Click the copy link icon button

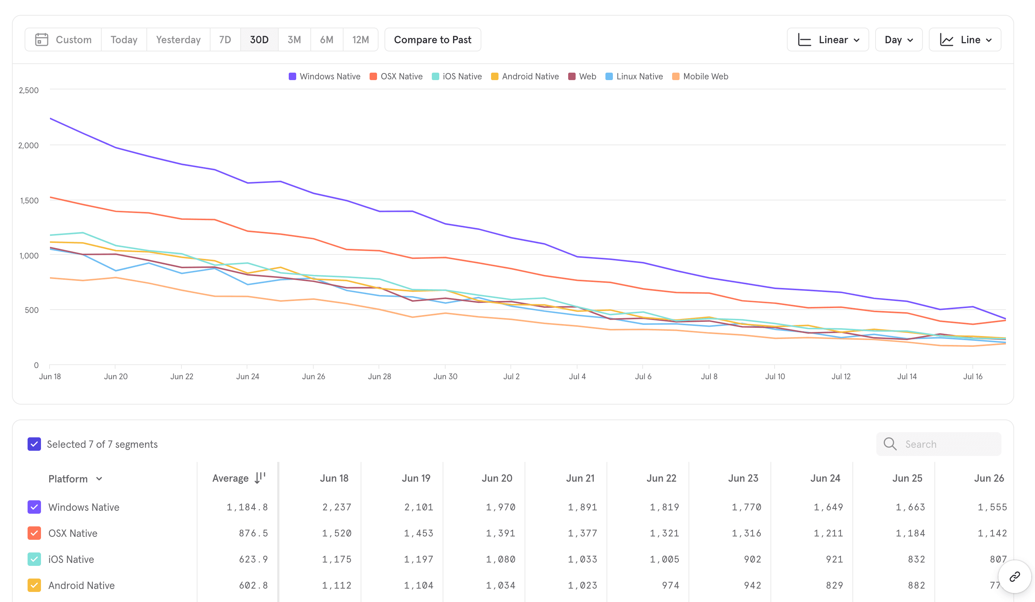point(1015,577)
